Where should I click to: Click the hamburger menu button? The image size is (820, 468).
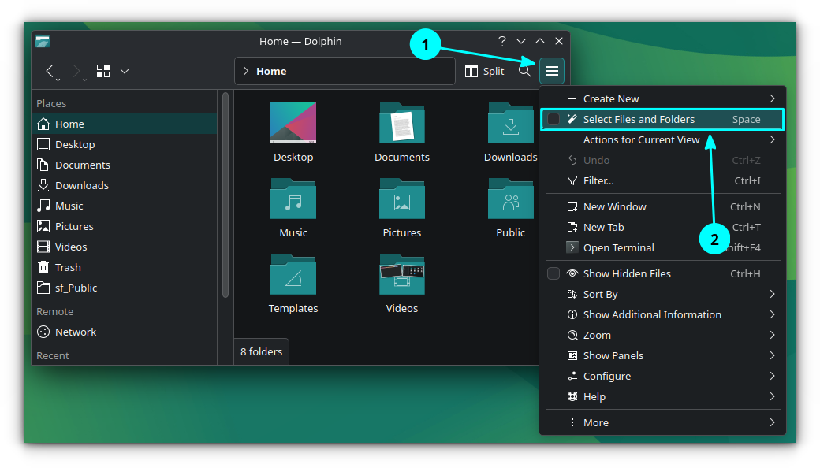[552, 71]
